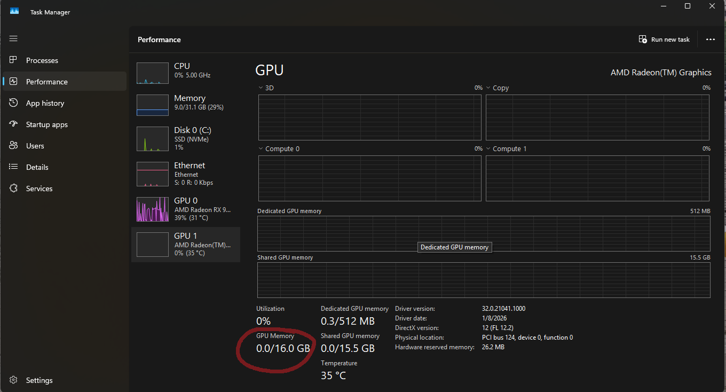Open the Services page
The image size is (726, 392).
tap(65, 189)
